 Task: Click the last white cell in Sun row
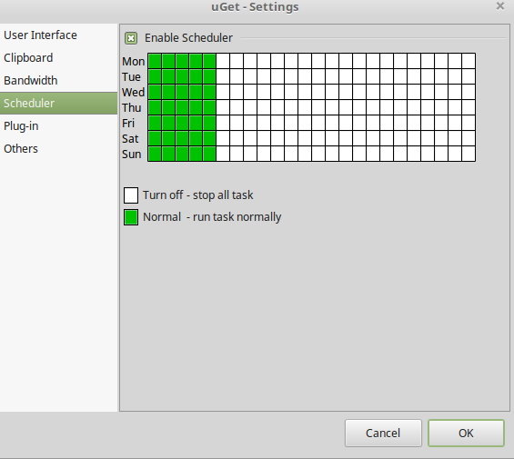(469, 154)
